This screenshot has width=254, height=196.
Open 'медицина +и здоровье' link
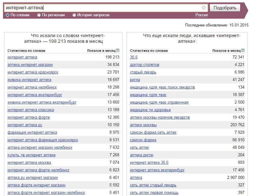[150, 110]
